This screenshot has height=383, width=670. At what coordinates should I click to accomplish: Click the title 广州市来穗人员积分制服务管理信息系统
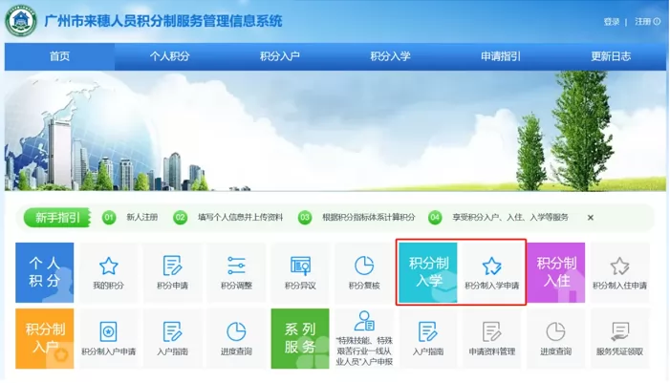pyautogui.click(x=163, y=21)
